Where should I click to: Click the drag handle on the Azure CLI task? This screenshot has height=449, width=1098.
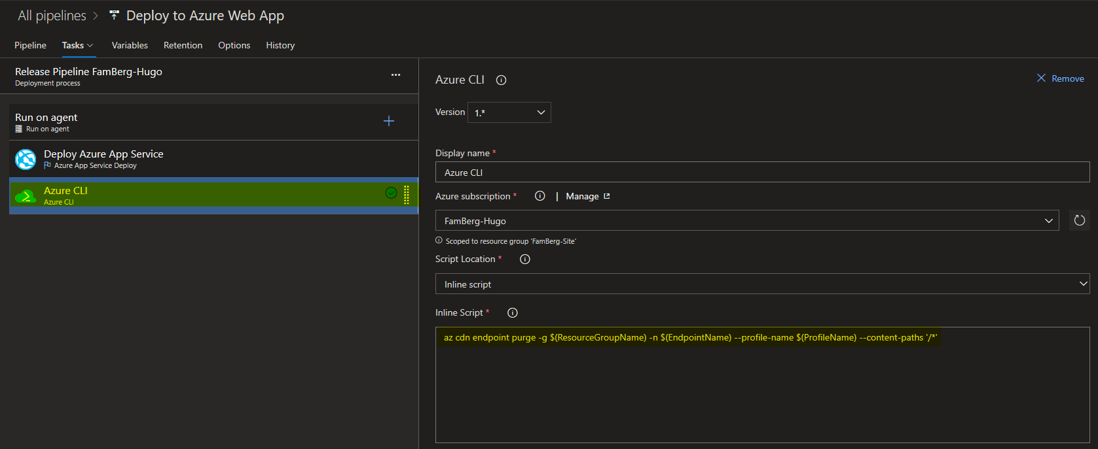pos(407,195)
